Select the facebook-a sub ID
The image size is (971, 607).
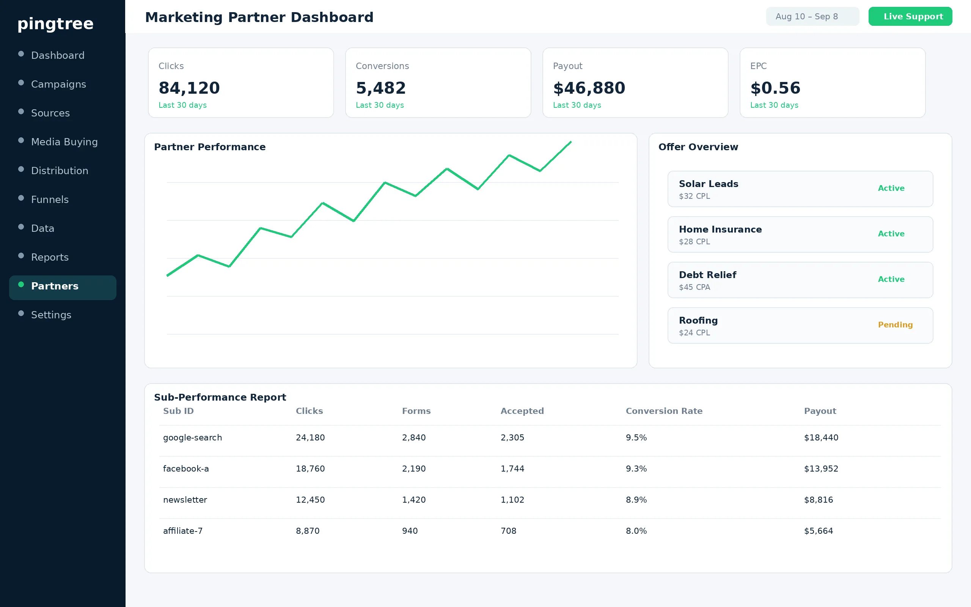click(186, 469)
